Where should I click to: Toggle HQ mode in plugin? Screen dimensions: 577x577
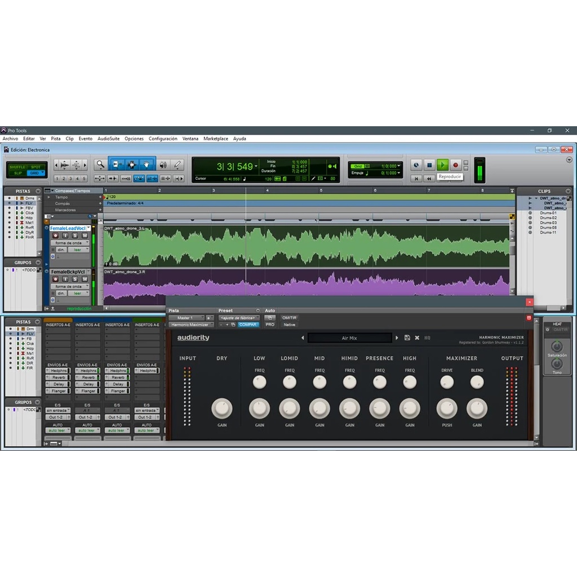pyautogui.click(x=427, y=338)
